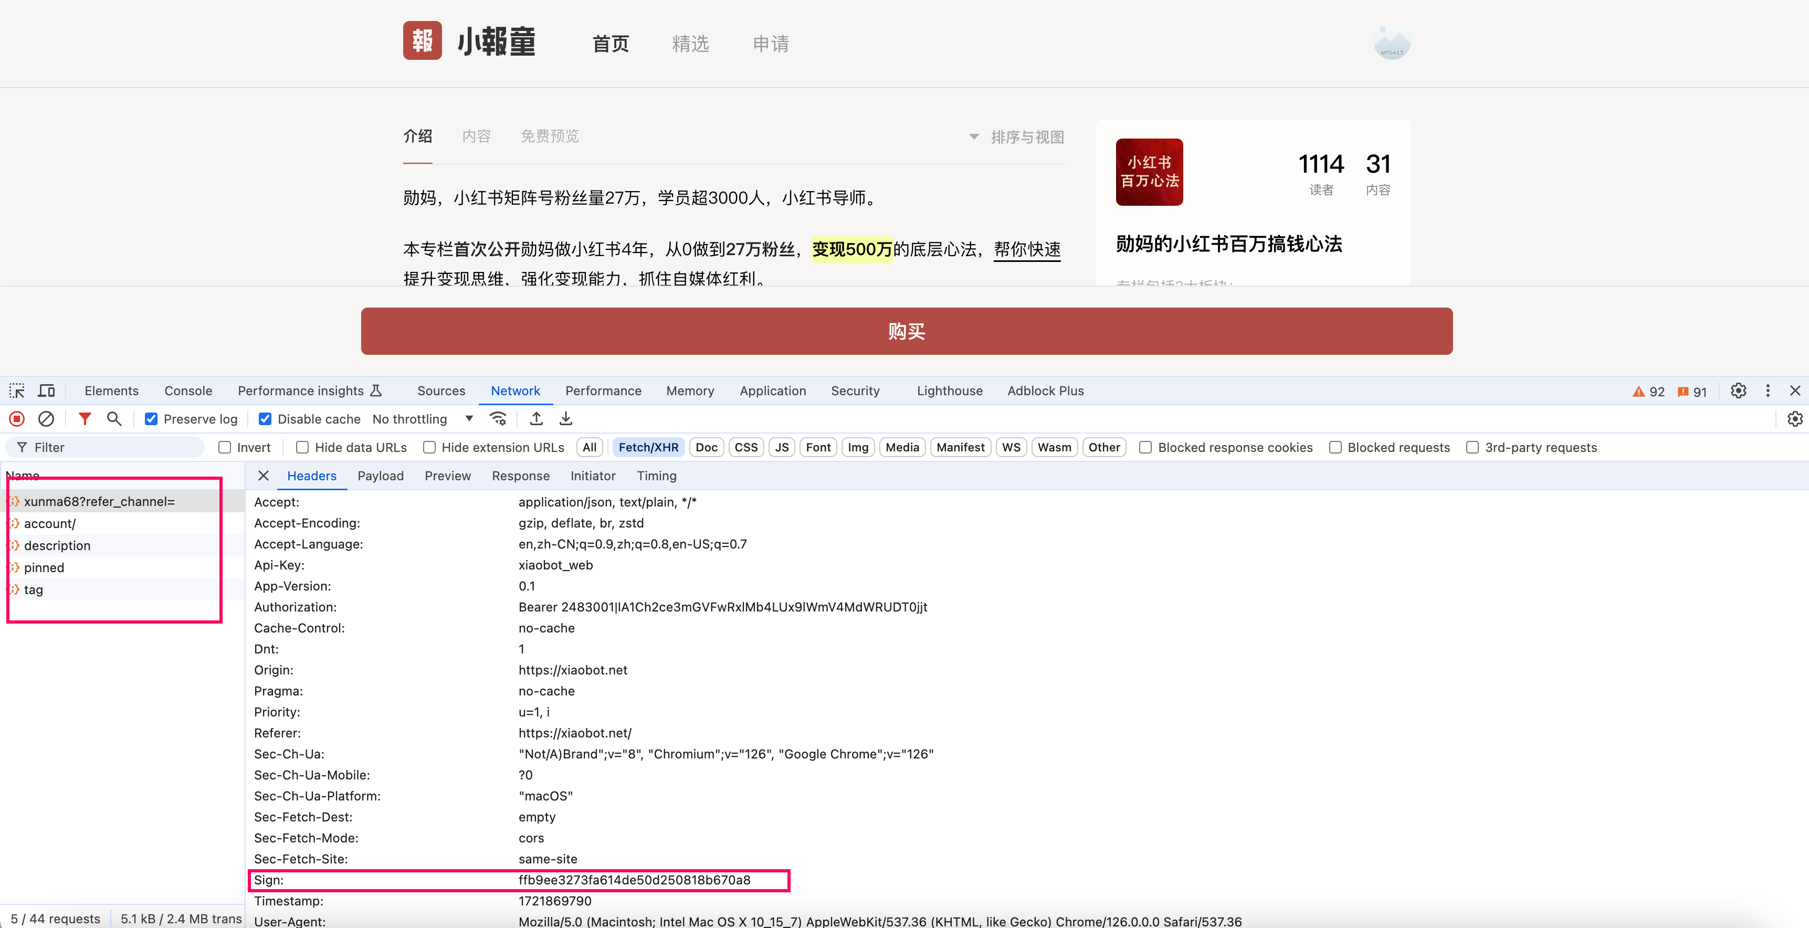Open the Adblock Plus tab

click(x=1045, y=391)
